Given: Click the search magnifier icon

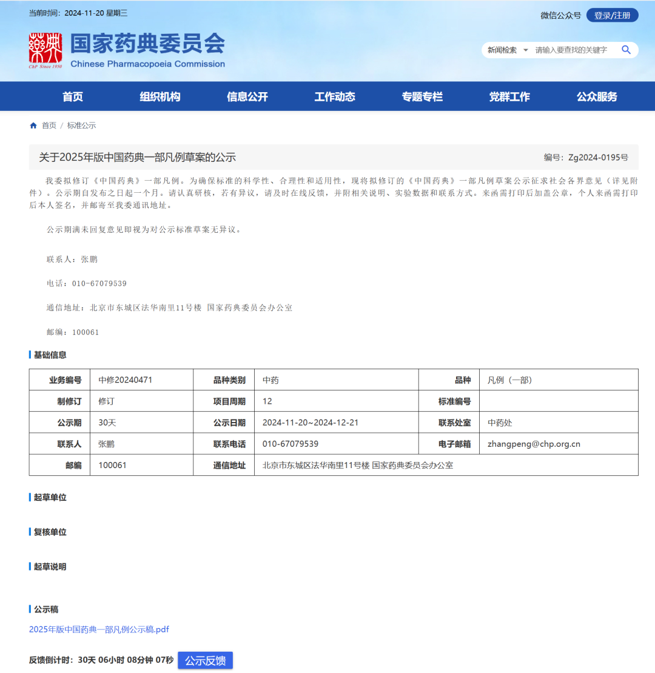Looking at the screenshot, I should [x=626, y=50].
